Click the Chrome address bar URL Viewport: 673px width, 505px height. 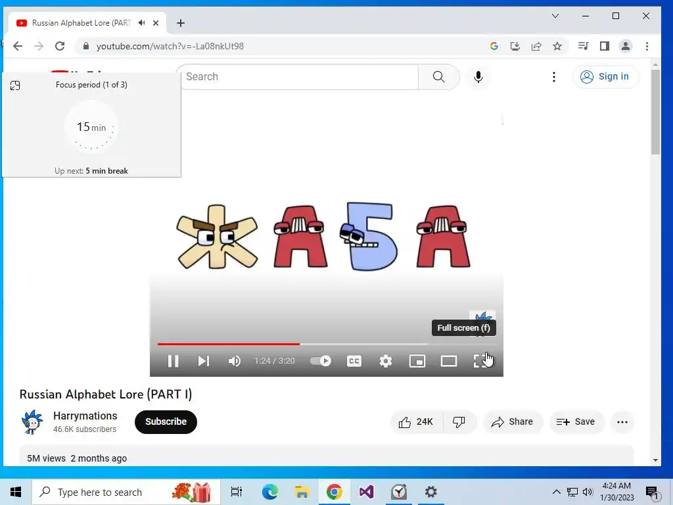coord(170,47)
